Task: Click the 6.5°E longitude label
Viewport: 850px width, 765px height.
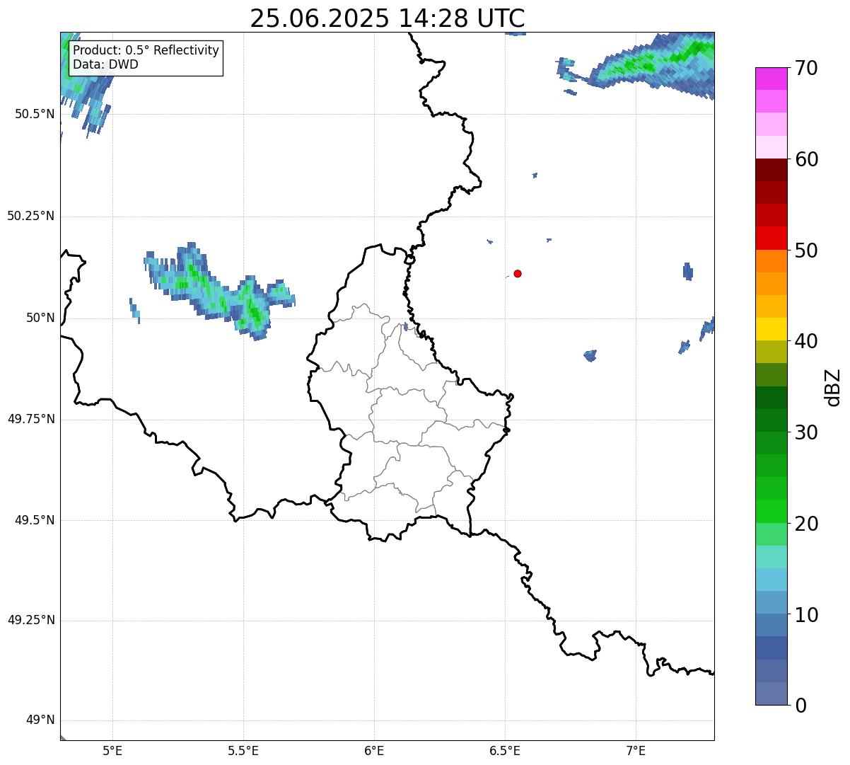Action: tap(505, 751)
